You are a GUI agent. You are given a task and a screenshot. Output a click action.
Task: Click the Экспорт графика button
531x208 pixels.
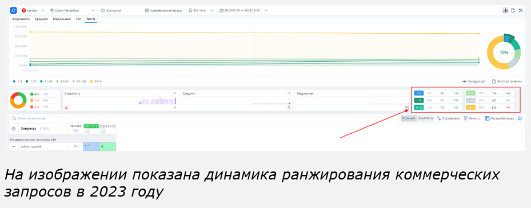506,81
